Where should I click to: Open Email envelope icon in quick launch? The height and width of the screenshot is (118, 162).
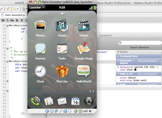pyautogui.click(x=62, y=101)
